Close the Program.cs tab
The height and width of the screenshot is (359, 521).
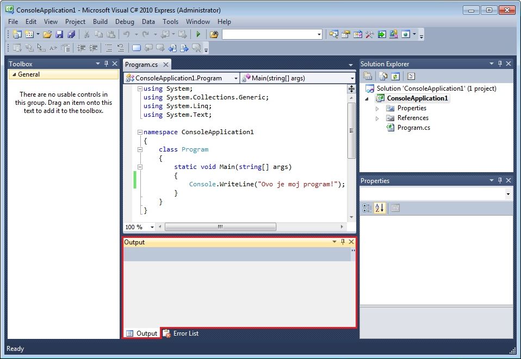[x=166, y=65]
